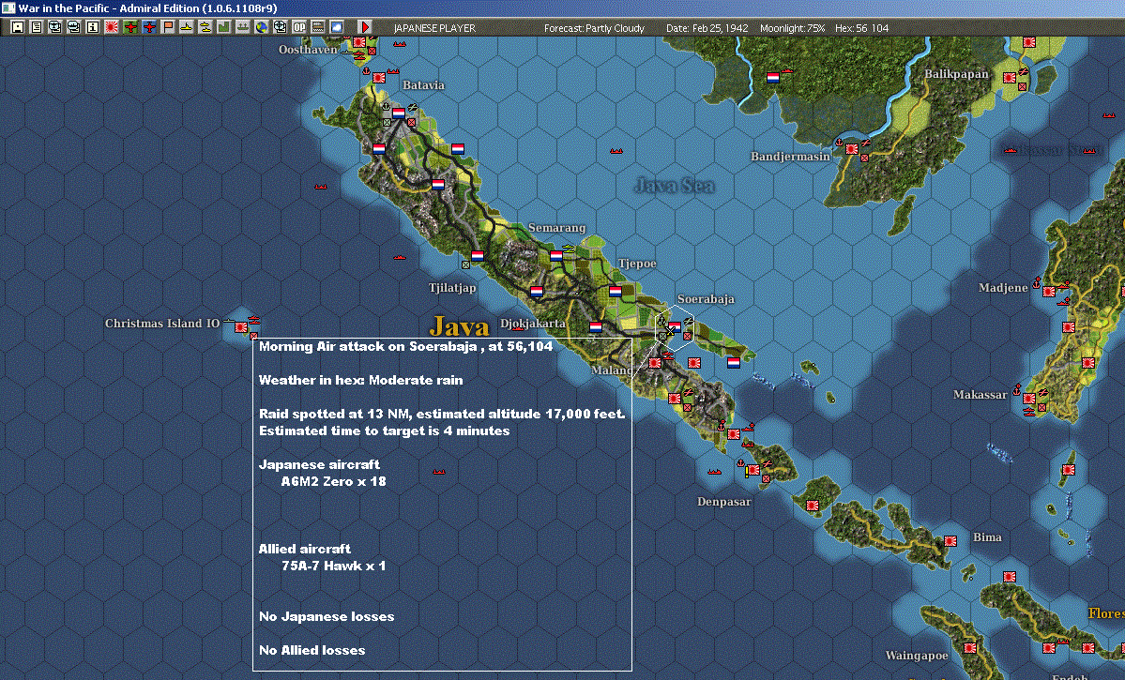Click the Batavia city label
The width and height of the screenshot is (1125, 680).
423,84
